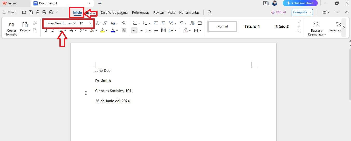351x141 pixels.
Task: Click Copiar formato format painter
Action: [11, 29]
